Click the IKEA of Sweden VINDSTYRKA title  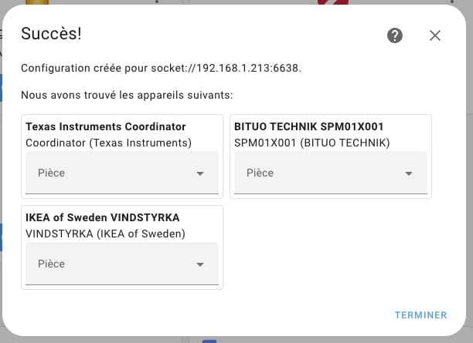point(103,217)
